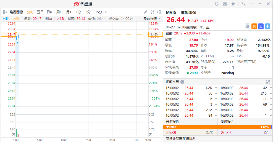
Task: Open the customer service headset icon
Action: (217, 4)
